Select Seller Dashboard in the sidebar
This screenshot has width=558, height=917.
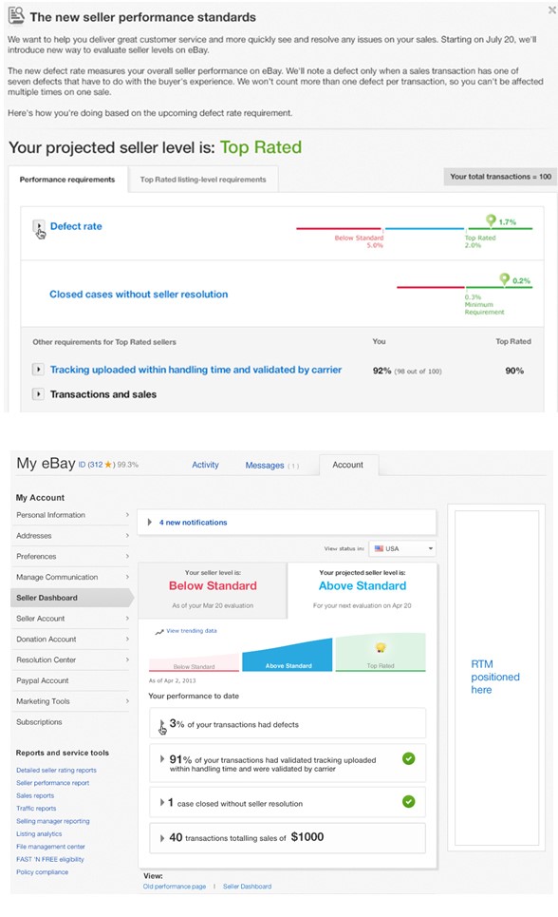(71, 598)
